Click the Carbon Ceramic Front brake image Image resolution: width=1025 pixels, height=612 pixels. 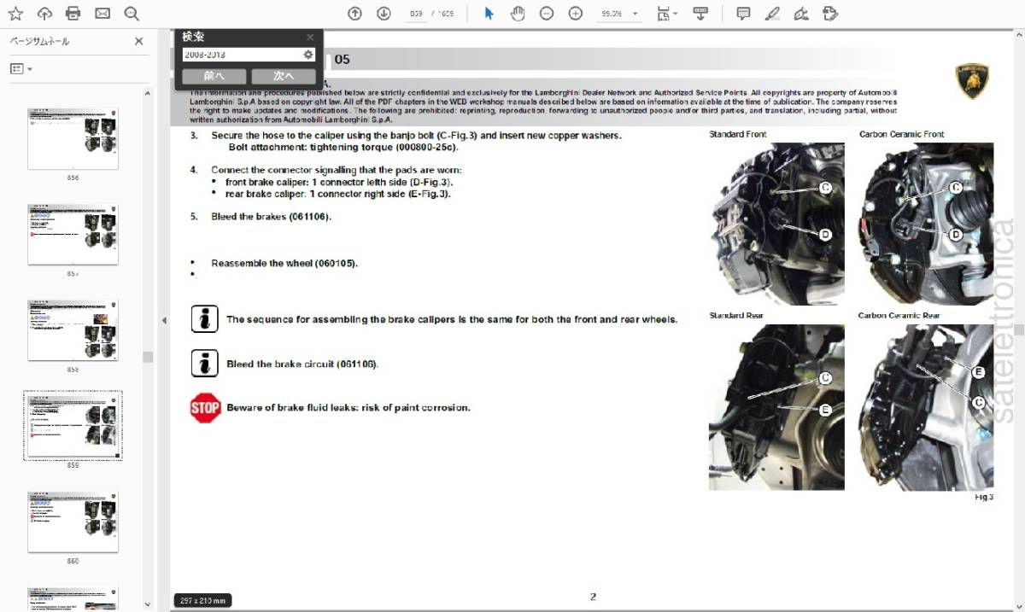926,224
